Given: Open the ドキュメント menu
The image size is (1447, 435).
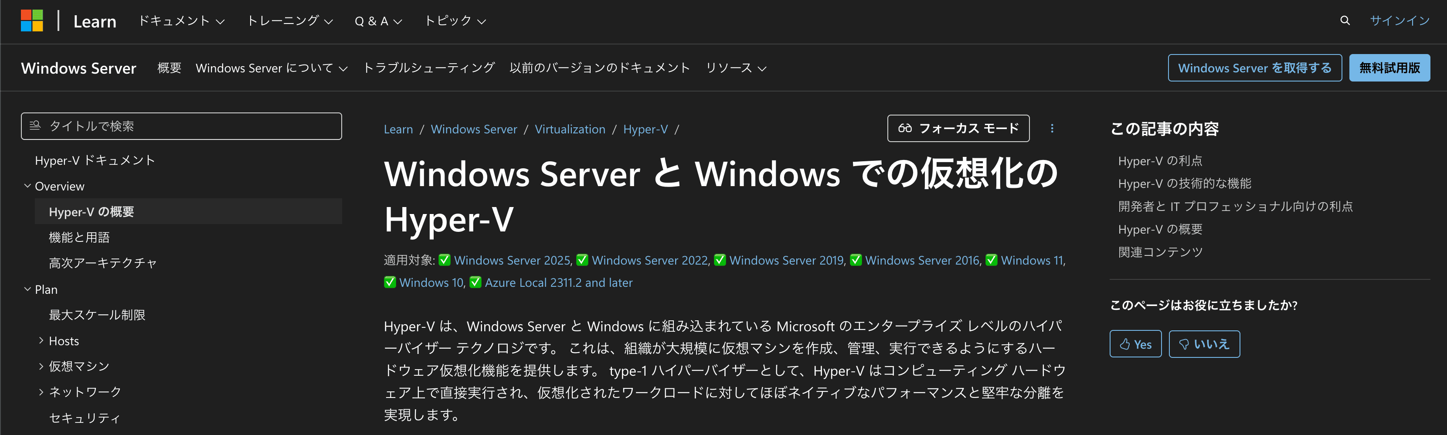Looking at the screenshot, I should (x=181, y=21).
